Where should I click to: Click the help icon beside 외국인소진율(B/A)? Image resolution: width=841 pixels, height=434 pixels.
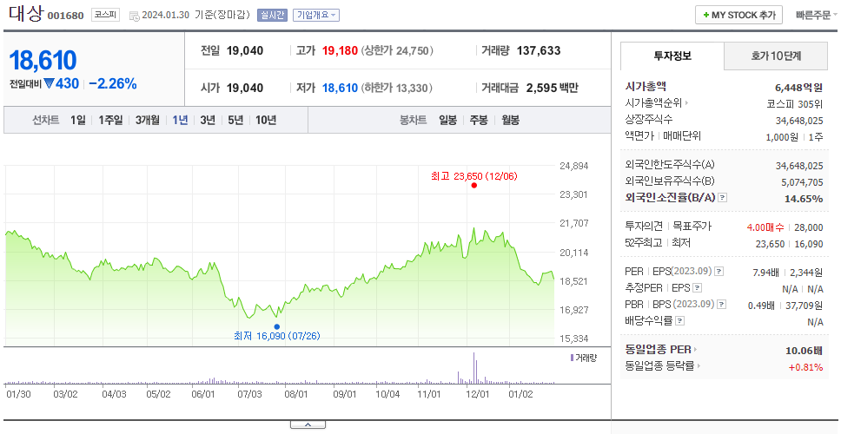pyautogui.click(x=723, y=198)
